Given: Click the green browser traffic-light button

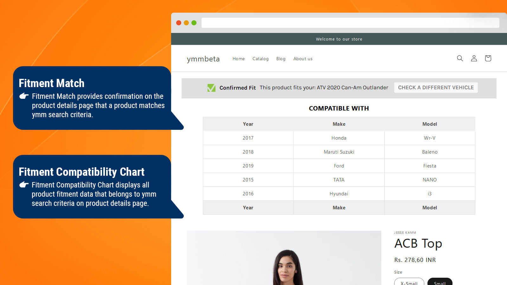Looking at the screenshot, I should pyautogui.click(x=193, y=23).
